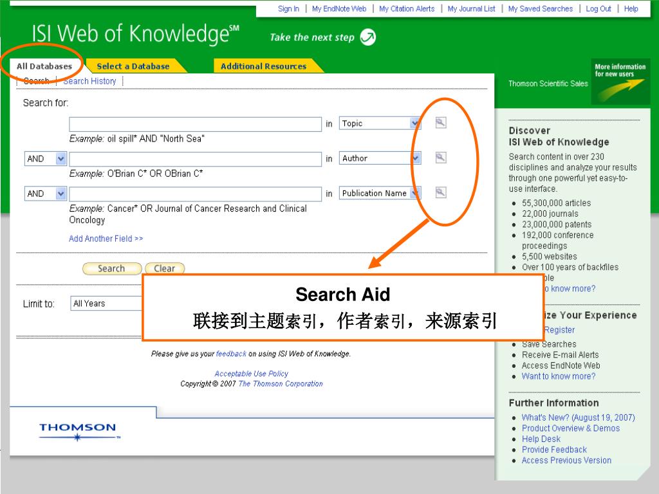659x494 pixels.
Task: Click the Thomson Scientific Sales text
Action: coord(548,84)
